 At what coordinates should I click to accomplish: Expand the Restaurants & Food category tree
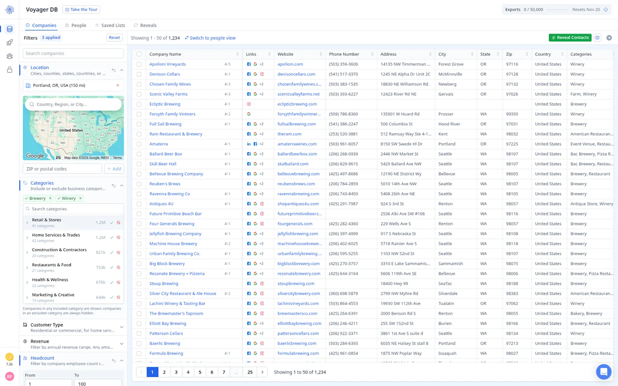27,267
